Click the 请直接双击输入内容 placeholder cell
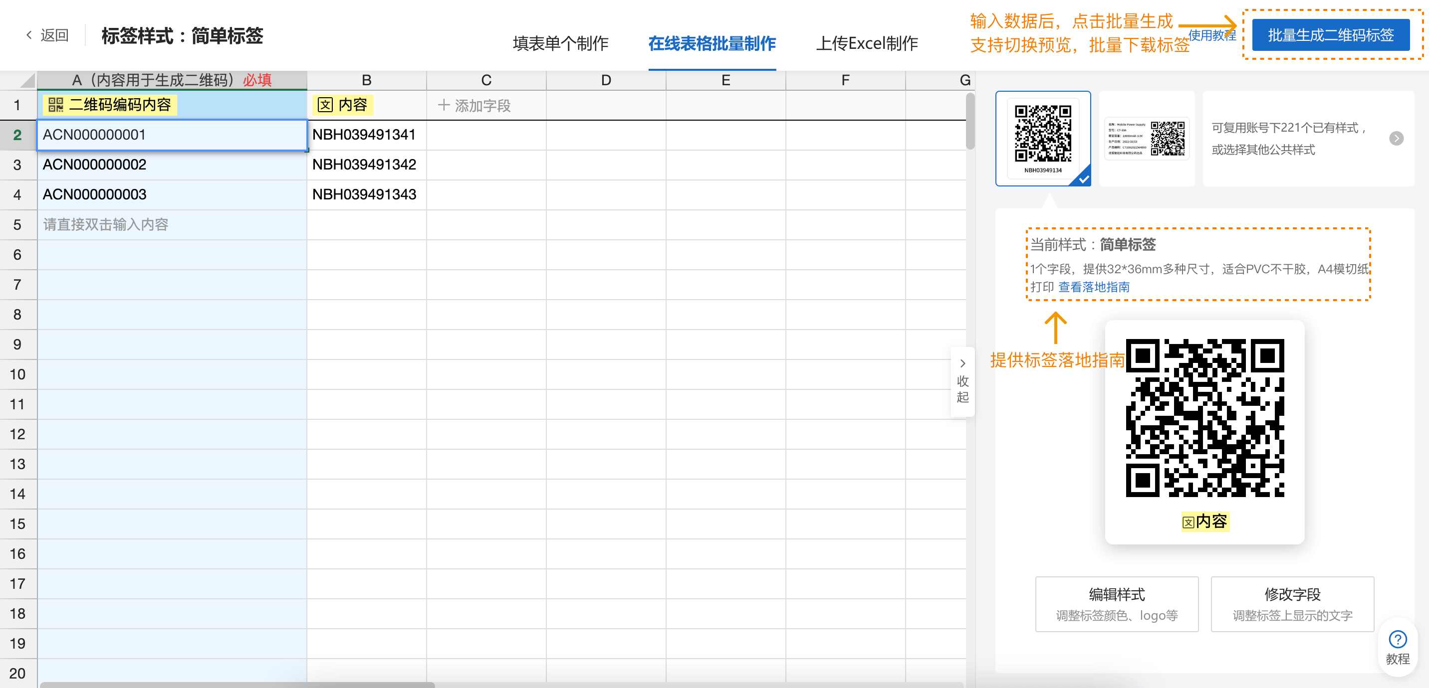1429x688 pixels. 172,224
